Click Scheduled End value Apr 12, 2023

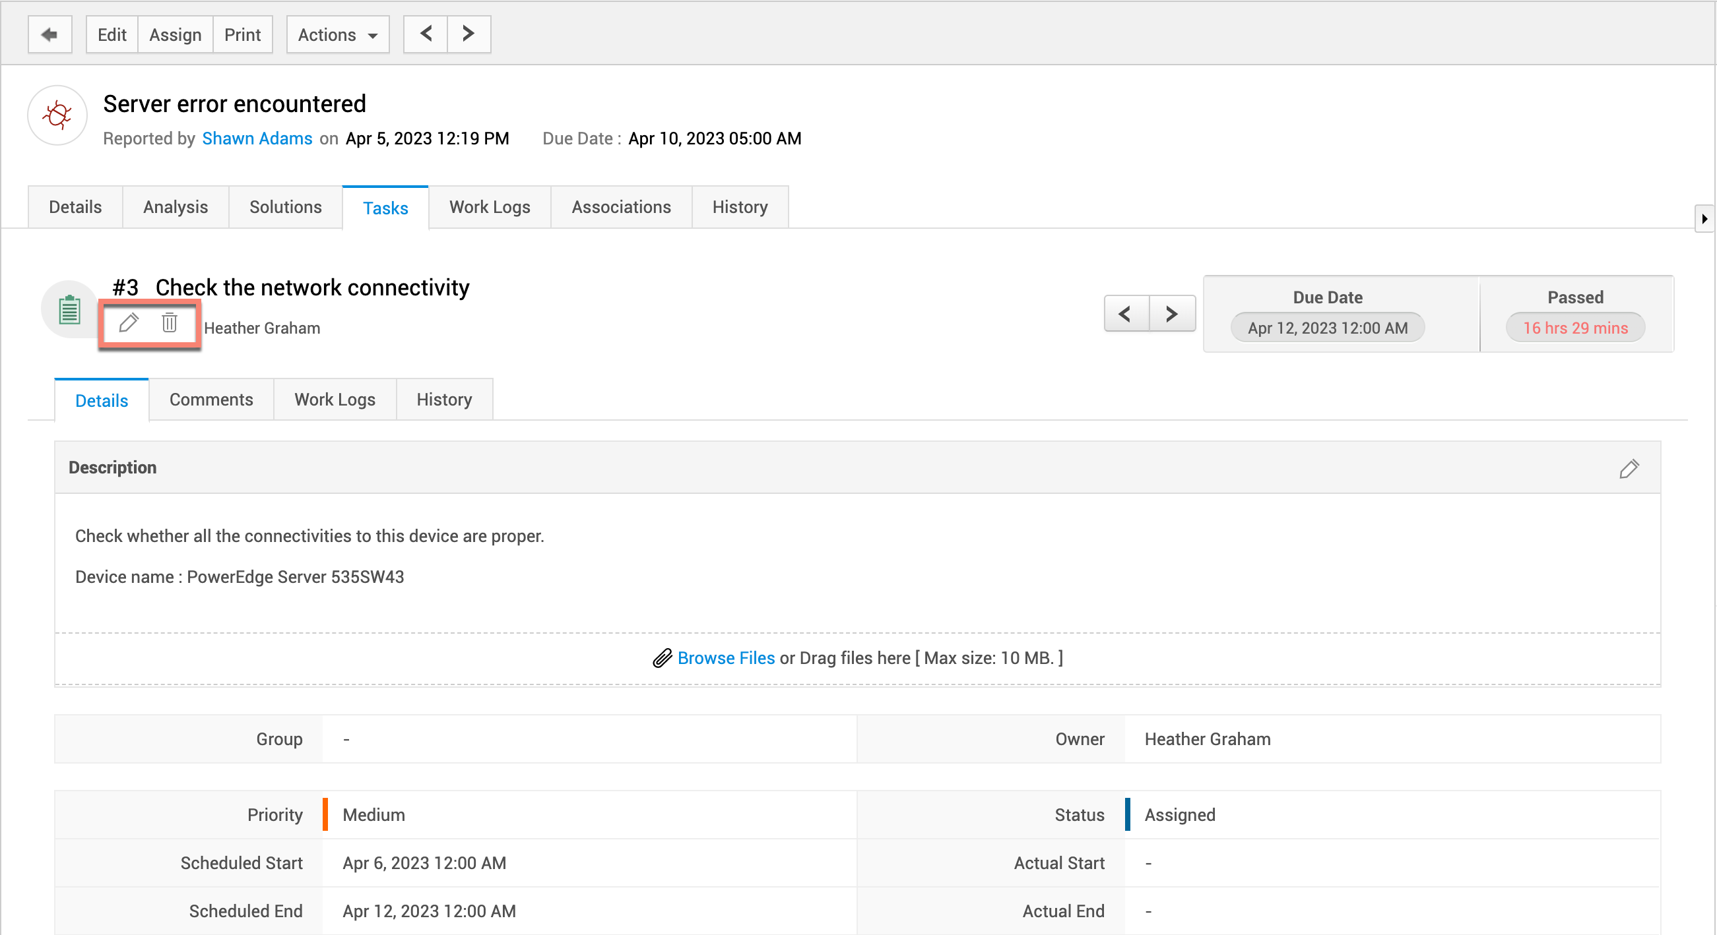(x=429, y=911)
